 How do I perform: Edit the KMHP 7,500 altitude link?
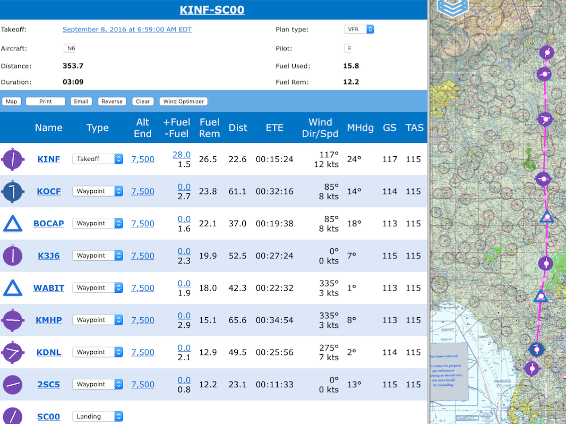pos(143,320)
